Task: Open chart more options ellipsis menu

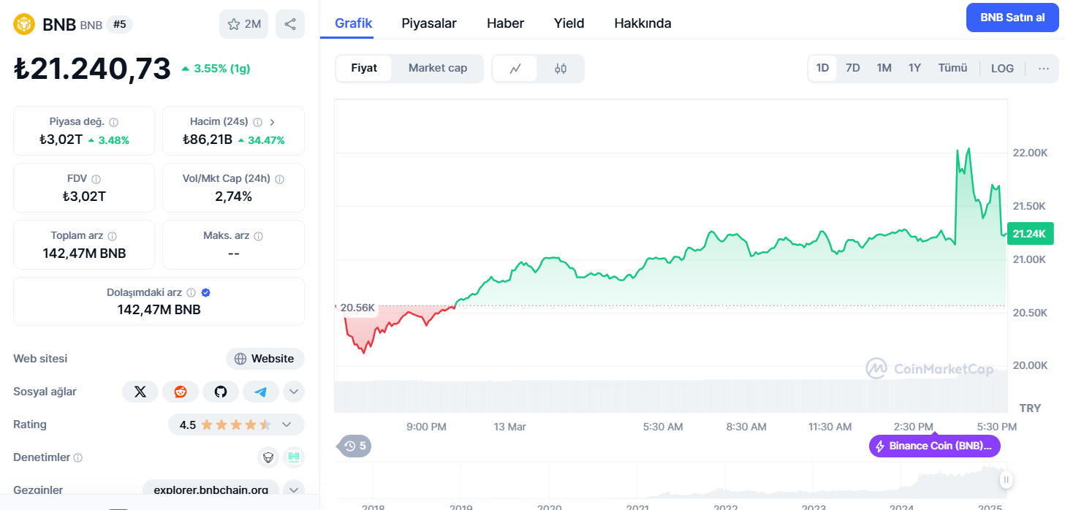Action: click(1044, 68)
